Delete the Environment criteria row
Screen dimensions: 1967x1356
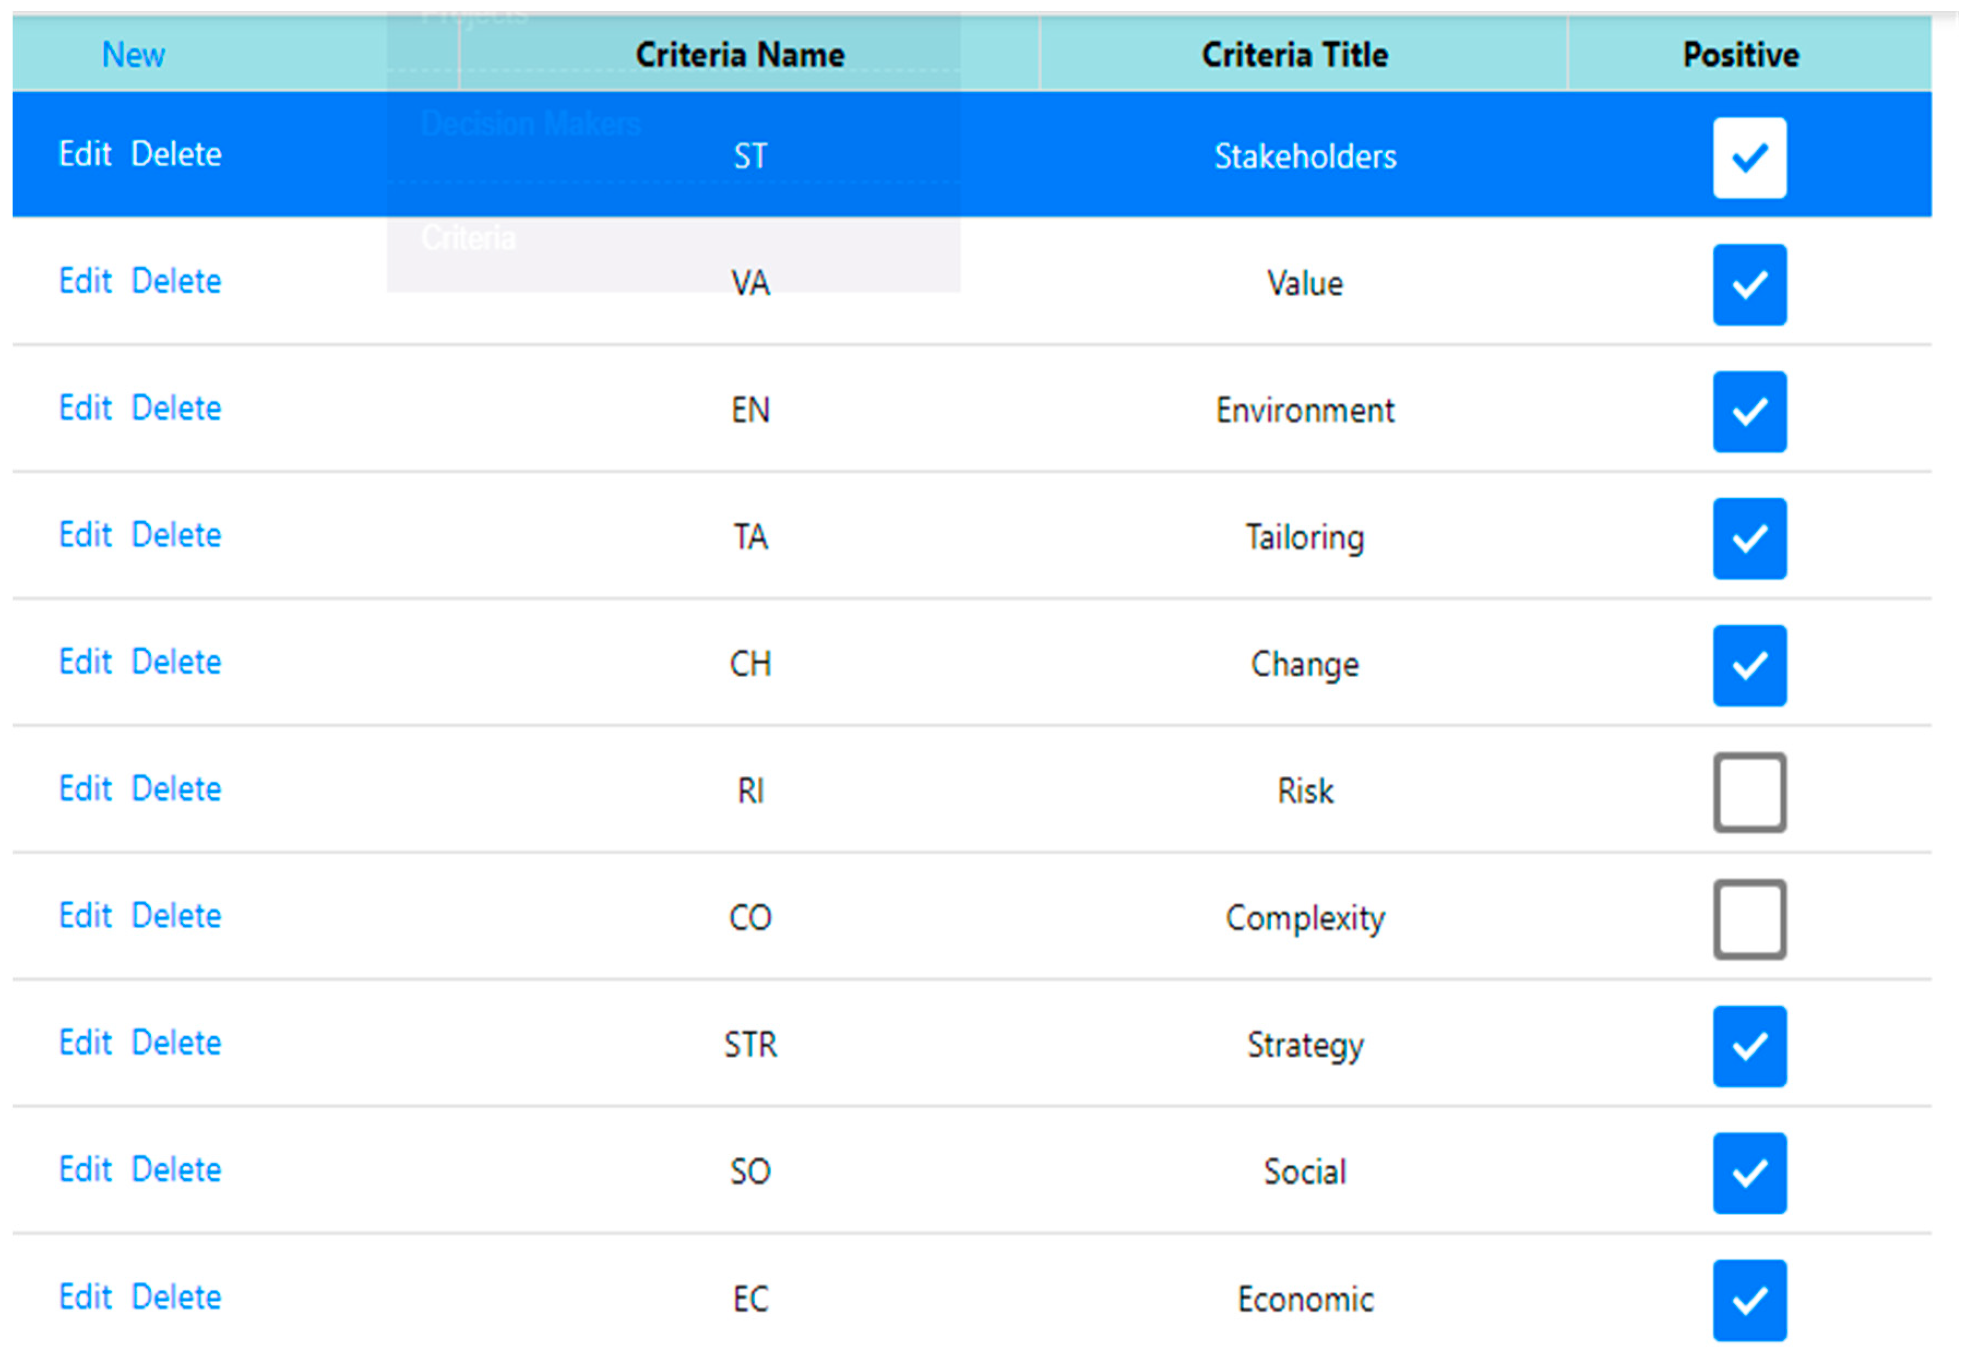pyautogui.click(x=177, y=409)
